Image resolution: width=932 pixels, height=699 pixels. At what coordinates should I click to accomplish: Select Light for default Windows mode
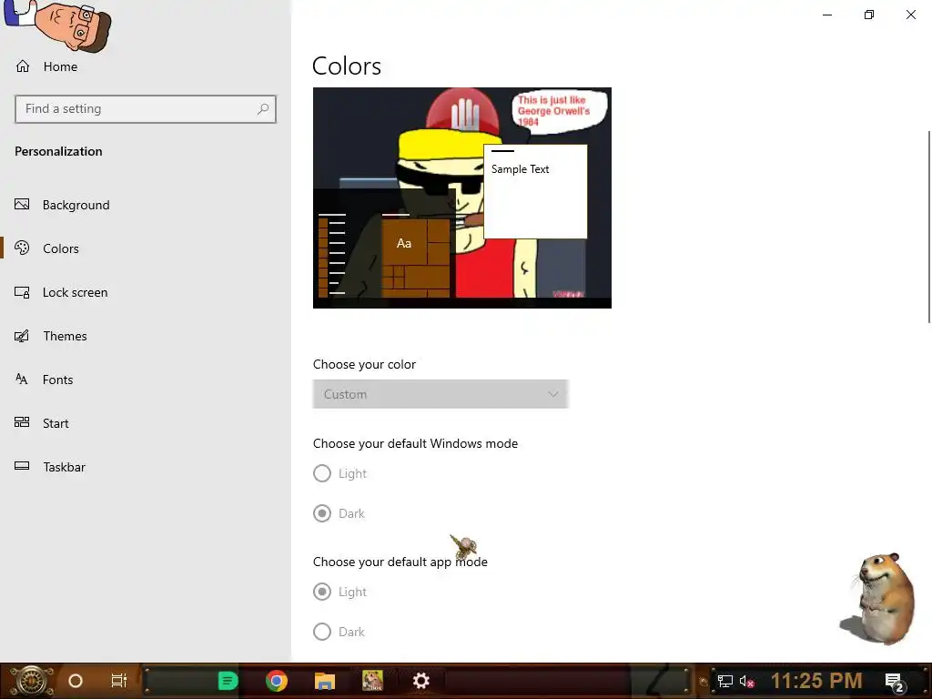[322, 473]
